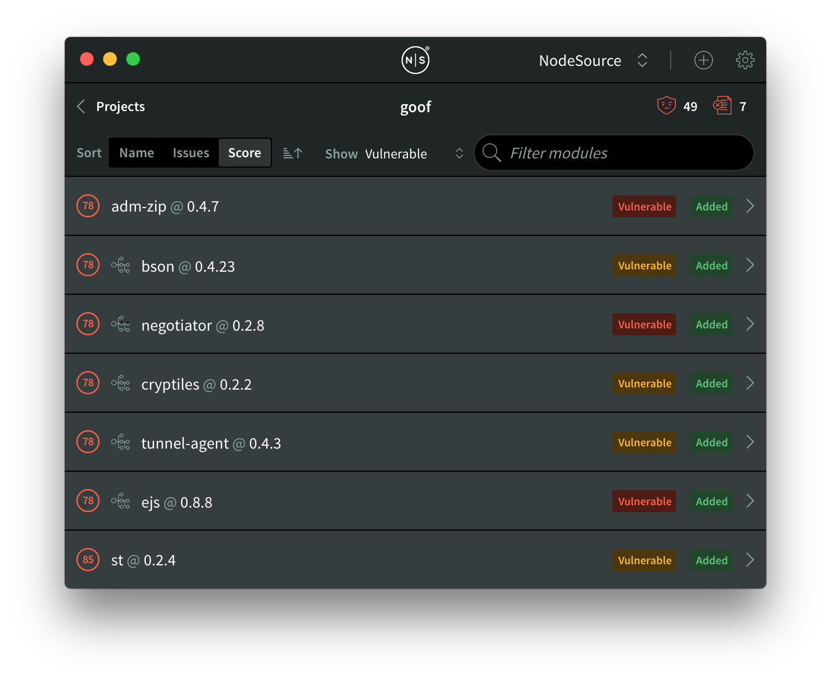Image resolution: width=831 pixels, height=681 pixels.
Task: Add a new project with plus icon
Action: click(704, 60)
